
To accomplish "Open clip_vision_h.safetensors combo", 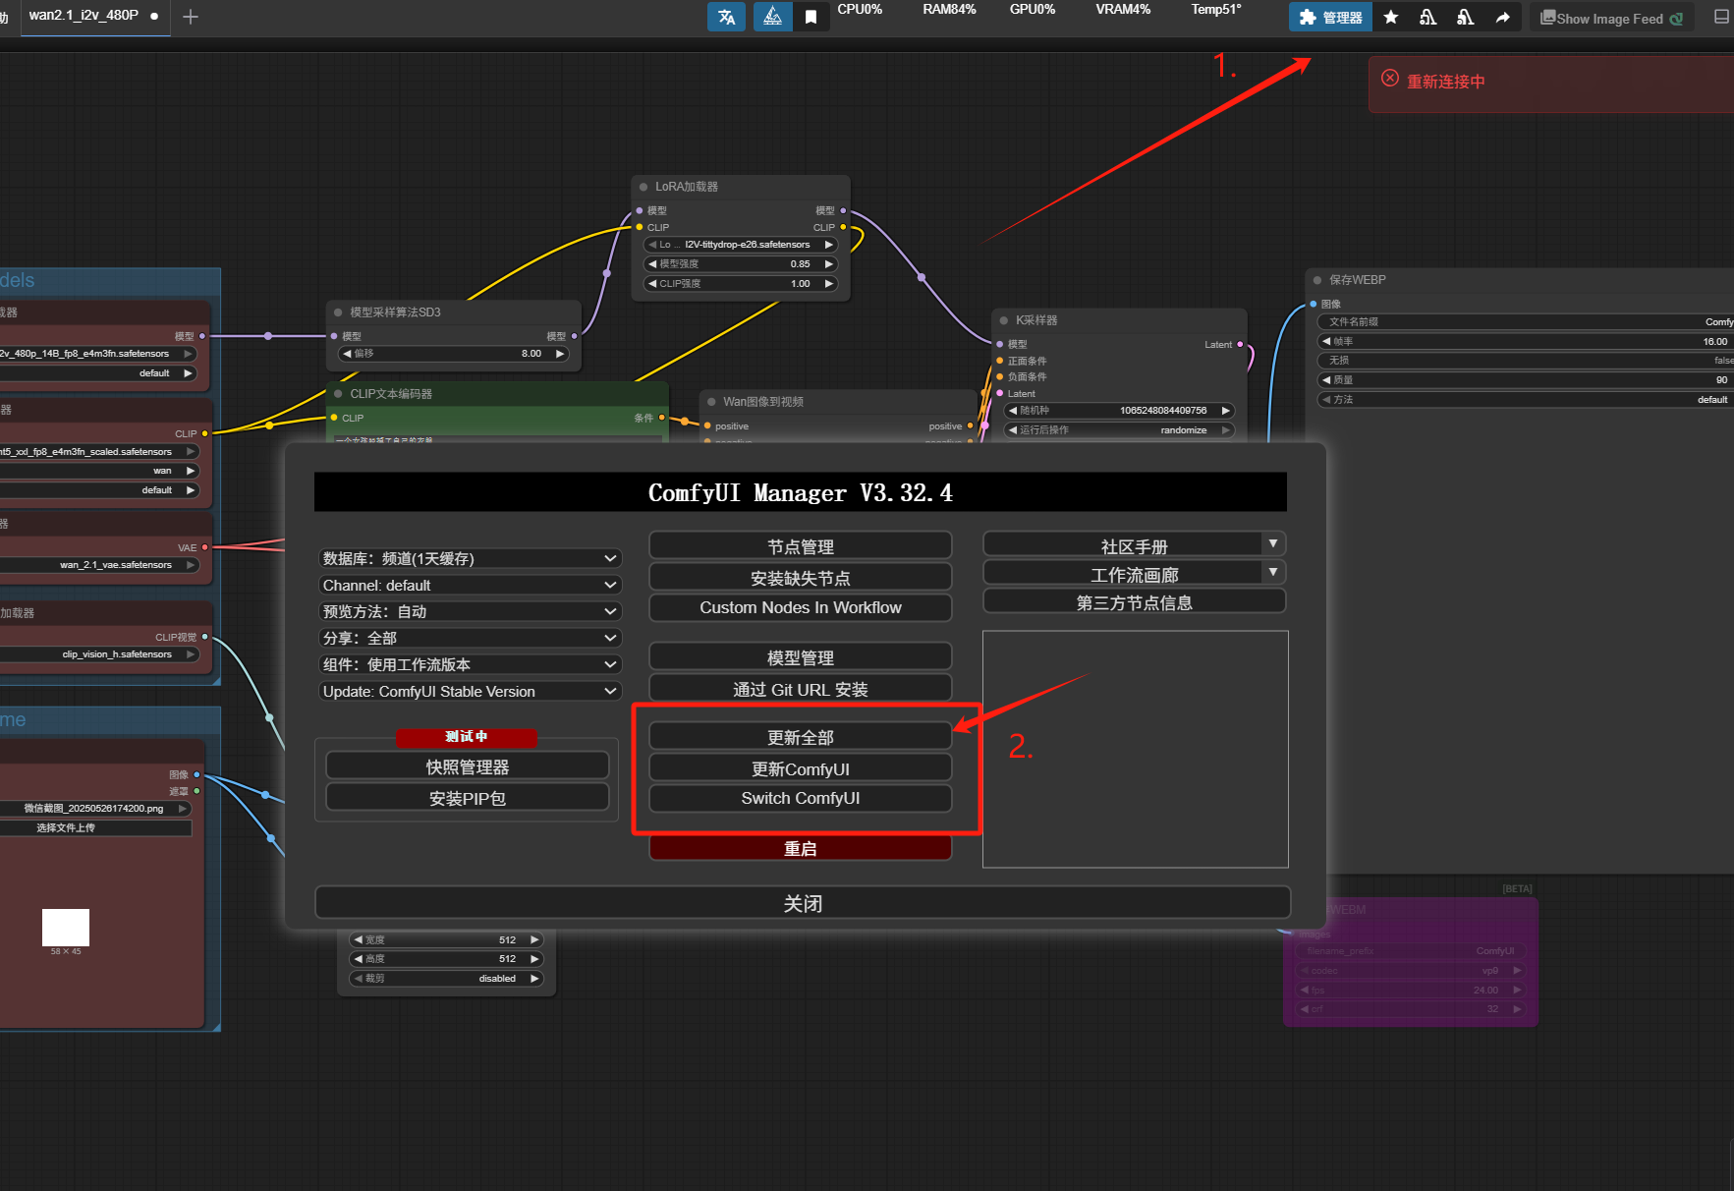I will click(x=98, y=654).
